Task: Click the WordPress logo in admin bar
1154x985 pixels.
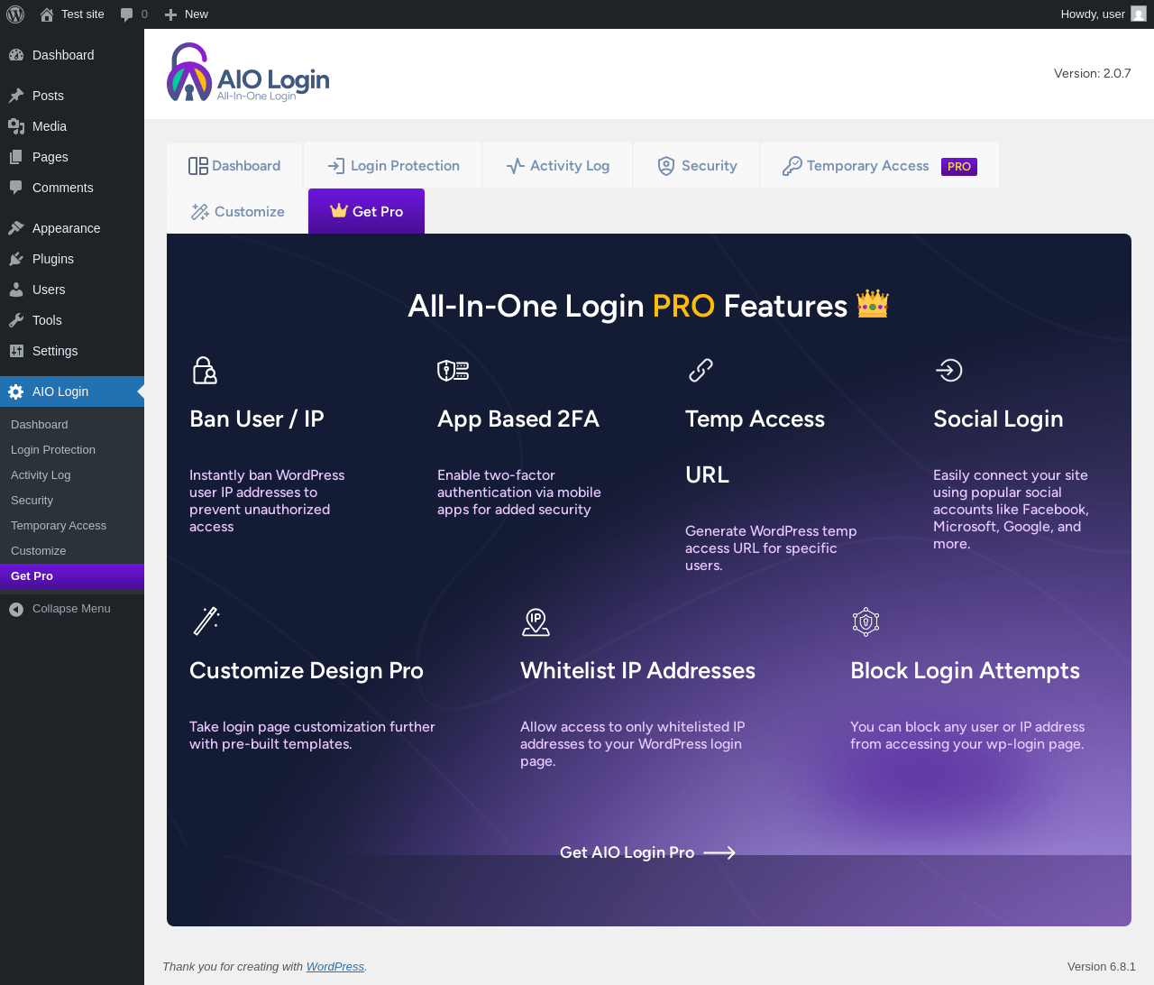Action: 15,14
